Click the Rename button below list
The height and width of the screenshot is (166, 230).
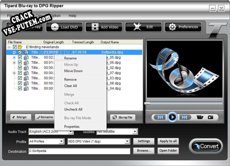coord(45,117)
